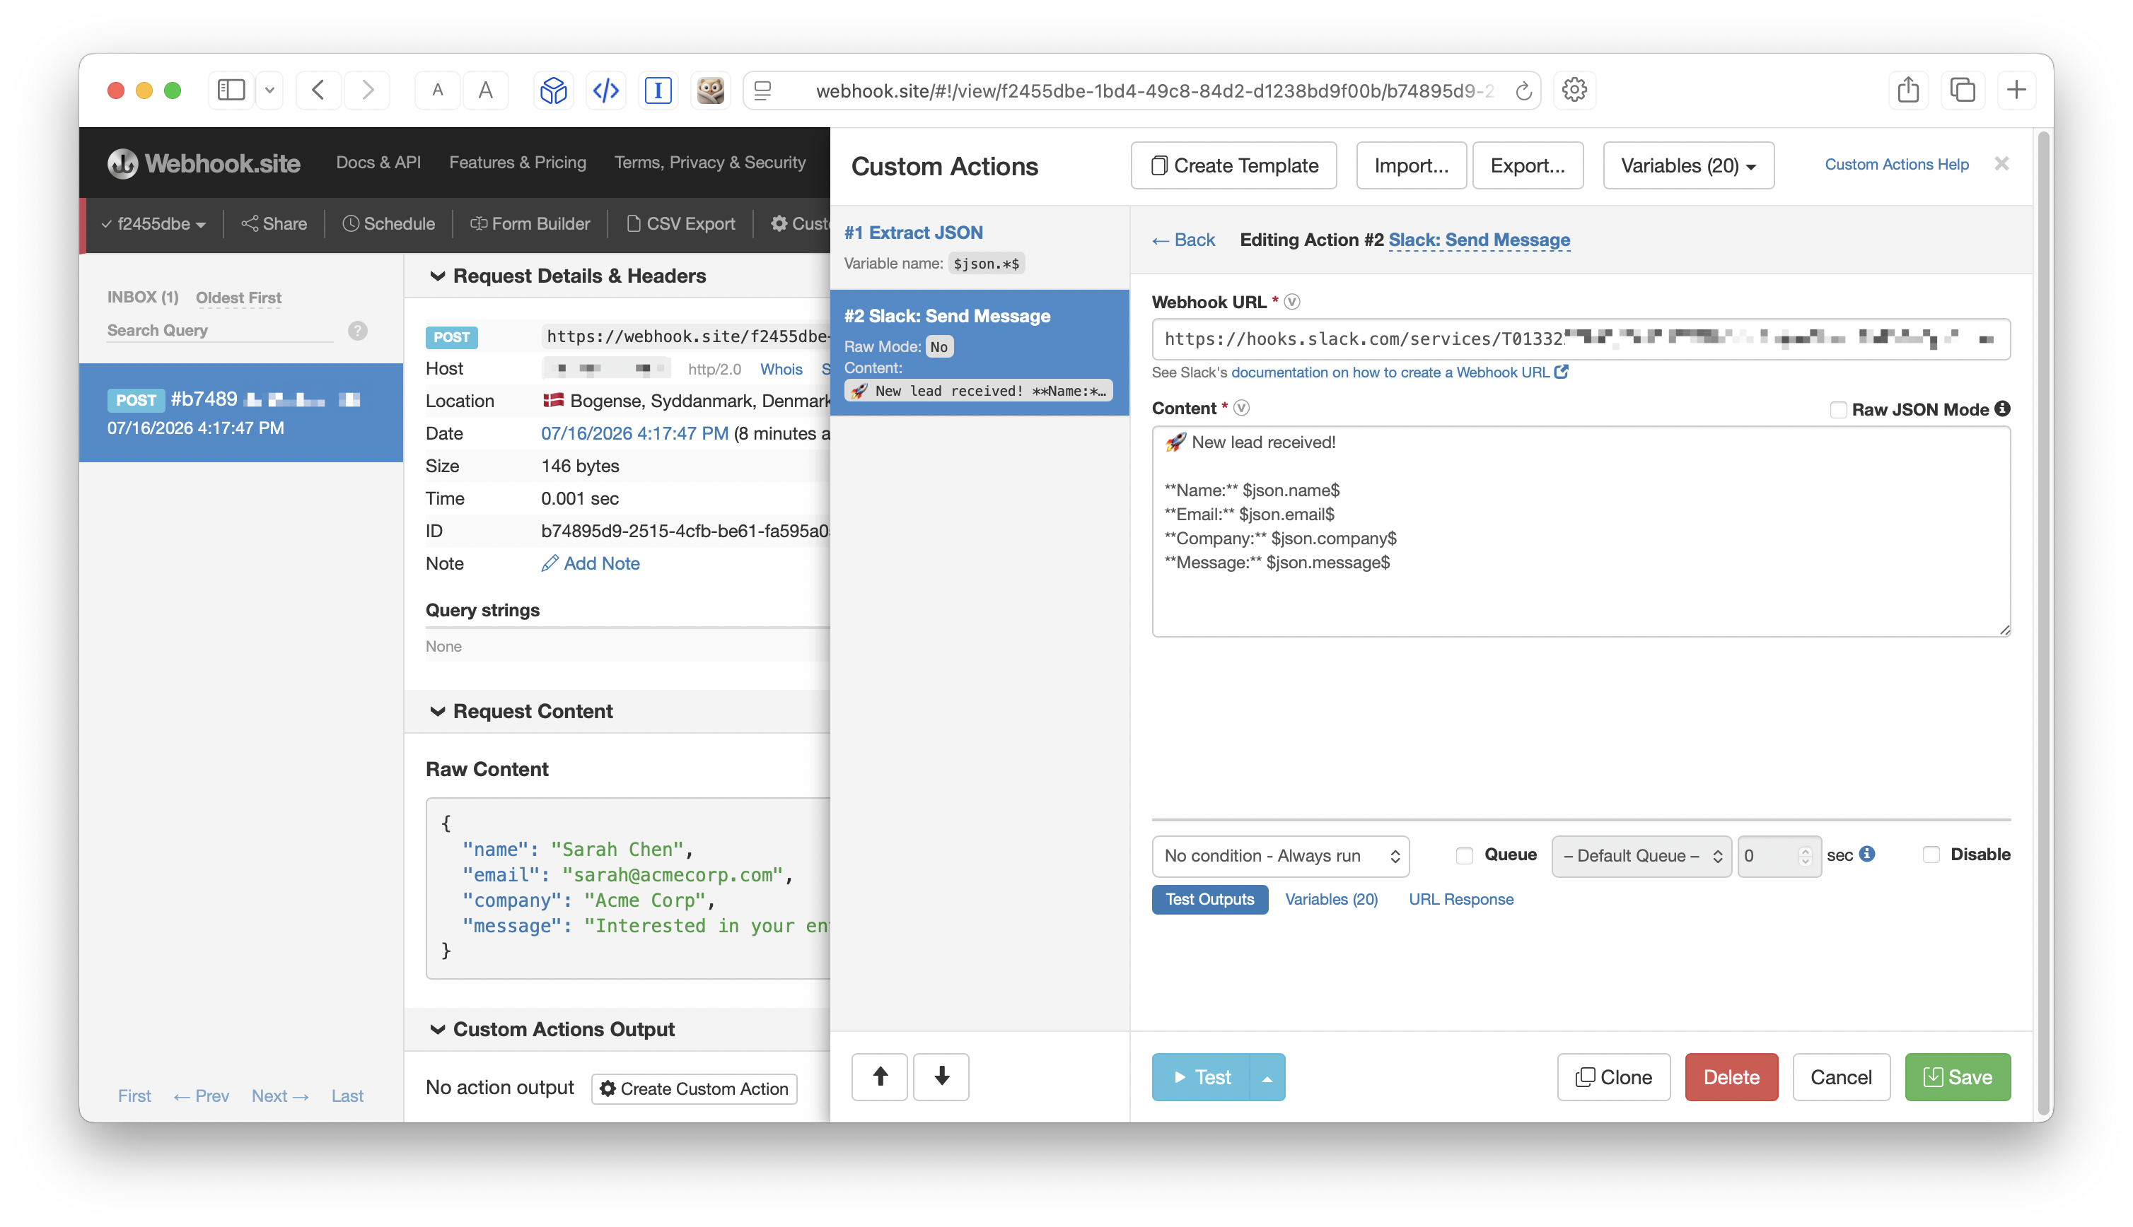Open the Test button dropdown arrow
The height and width of the screenshot is (1227, 2133).
(1267, 1077)
